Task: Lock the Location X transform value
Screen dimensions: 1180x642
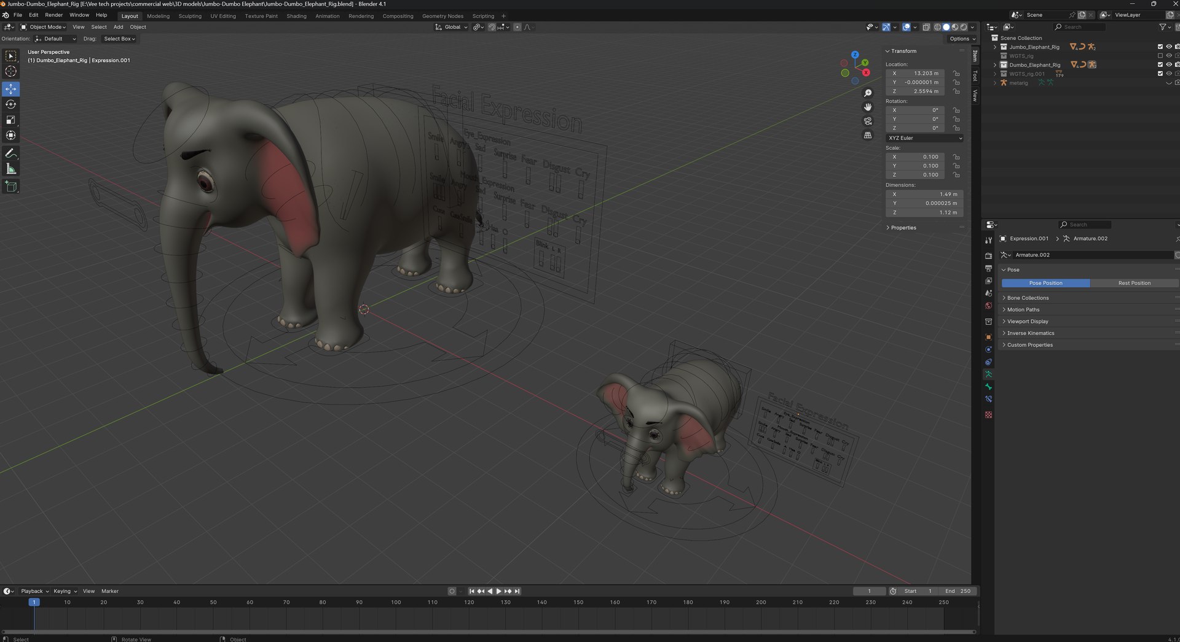Action: coord(956,73)
